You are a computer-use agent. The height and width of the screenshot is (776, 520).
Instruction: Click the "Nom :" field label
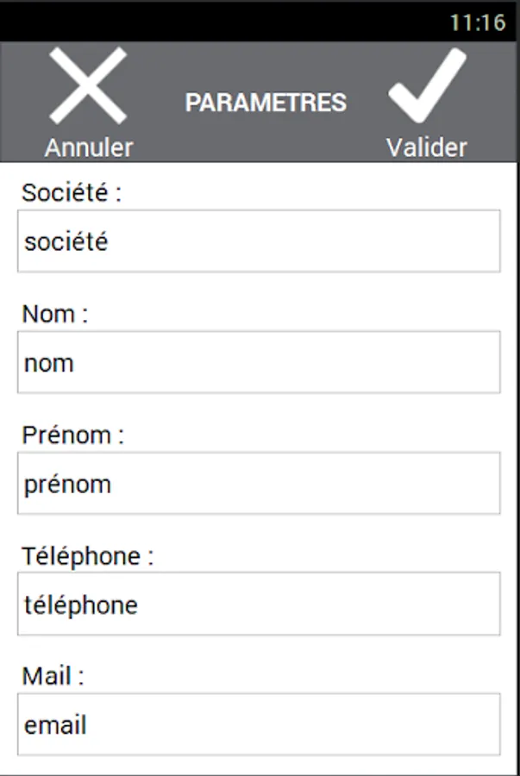tap(55, 314)
